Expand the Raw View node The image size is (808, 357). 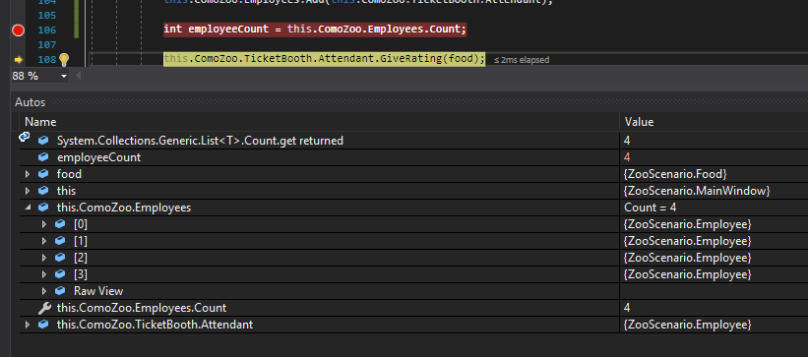pyautogui.click(x=44, y=291)
